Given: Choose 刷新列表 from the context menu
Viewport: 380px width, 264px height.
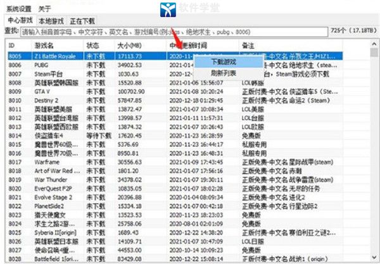Looking at the screenshot, I should (228, 73).
